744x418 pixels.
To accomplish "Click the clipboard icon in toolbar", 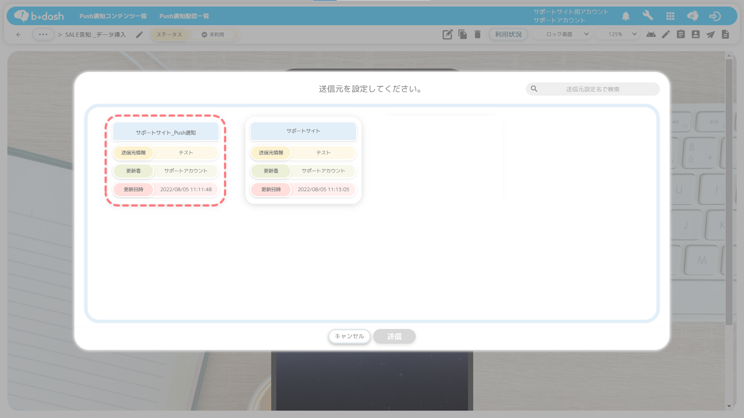I will [x=681, y=35].
